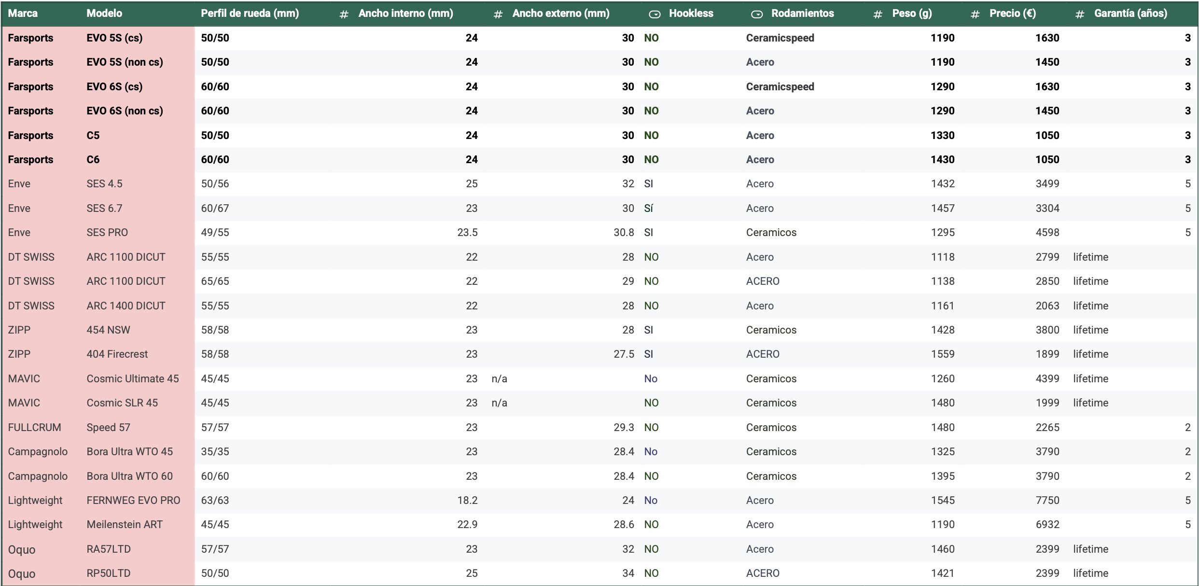Viewport: 1199px width, 586px height.
Task: Select the Oquo RA57LTD lifetime warranty cell
Action: click(1090, 549)
